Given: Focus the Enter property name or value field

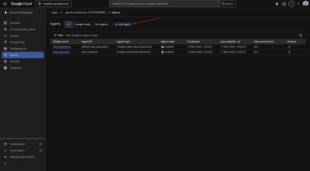Looking at the screenshot, I should 82,35.
